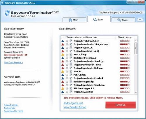
Task: Select the Scan tab
Action: point(99,19)
